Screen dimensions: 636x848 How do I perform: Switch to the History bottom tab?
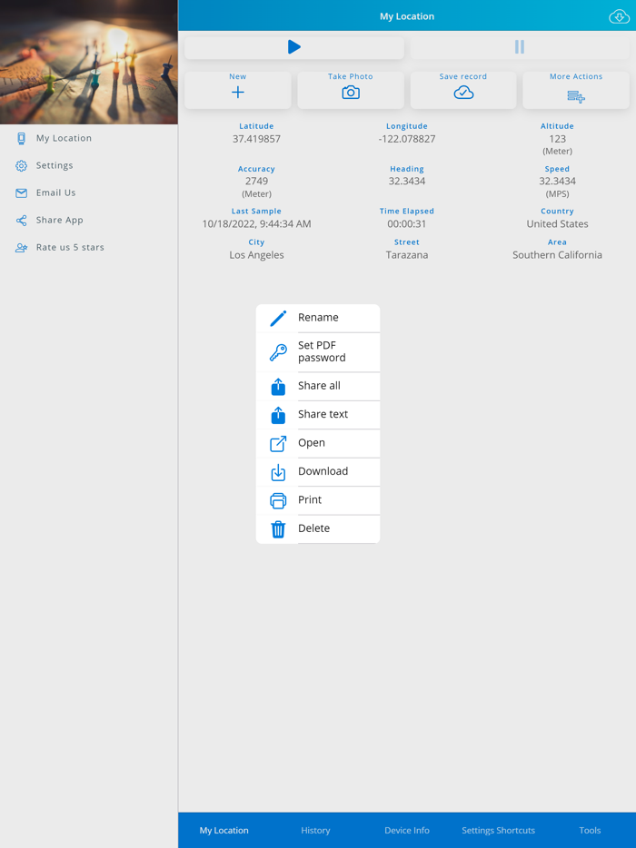315,830
